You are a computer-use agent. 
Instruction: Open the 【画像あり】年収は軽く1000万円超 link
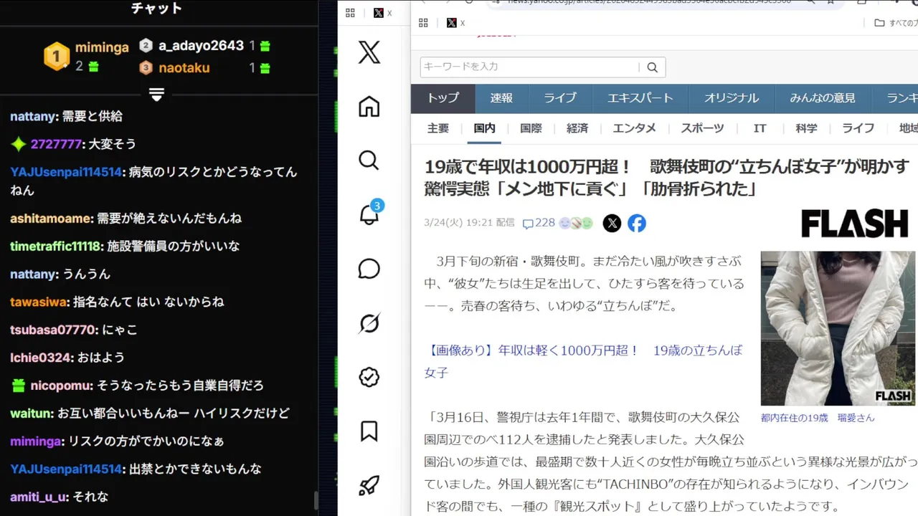tap(583, 361)
